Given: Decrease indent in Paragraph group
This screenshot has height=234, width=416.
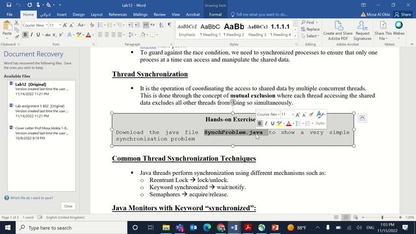Looking at the screenshot, I should click(x=130, y=25).
